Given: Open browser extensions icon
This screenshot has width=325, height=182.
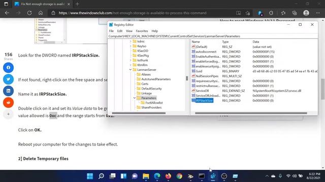Looking at the screenshot, I should (271, 13).
